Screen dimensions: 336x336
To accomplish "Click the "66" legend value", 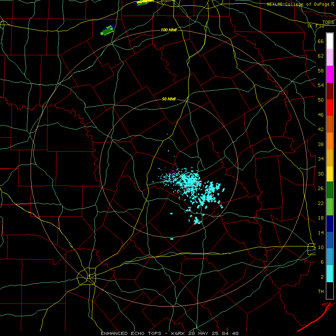I will (321, 41).
